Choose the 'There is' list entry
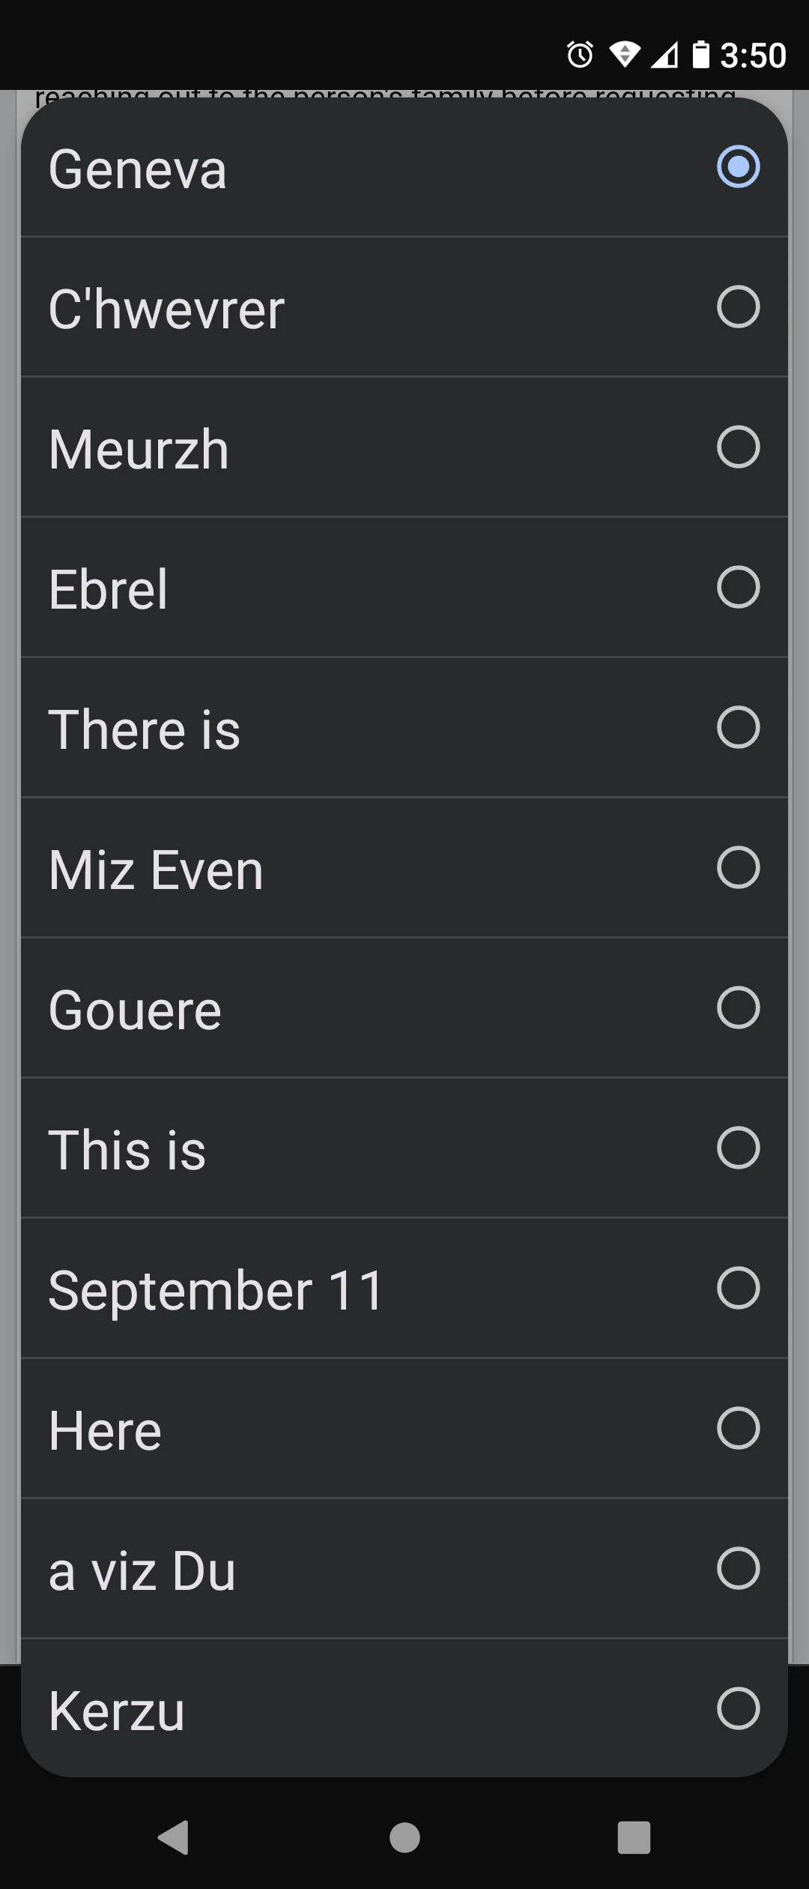Screen dimensions: 809x1889 pos(145,729)
